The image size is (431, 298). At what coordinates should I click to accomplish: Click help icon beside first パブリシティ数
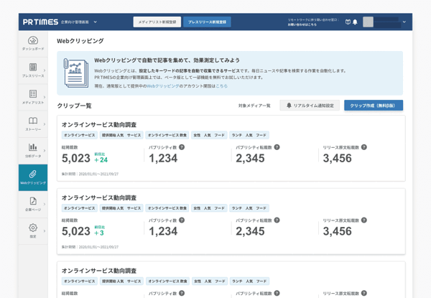pyautogui.click(x=182, y=147)
